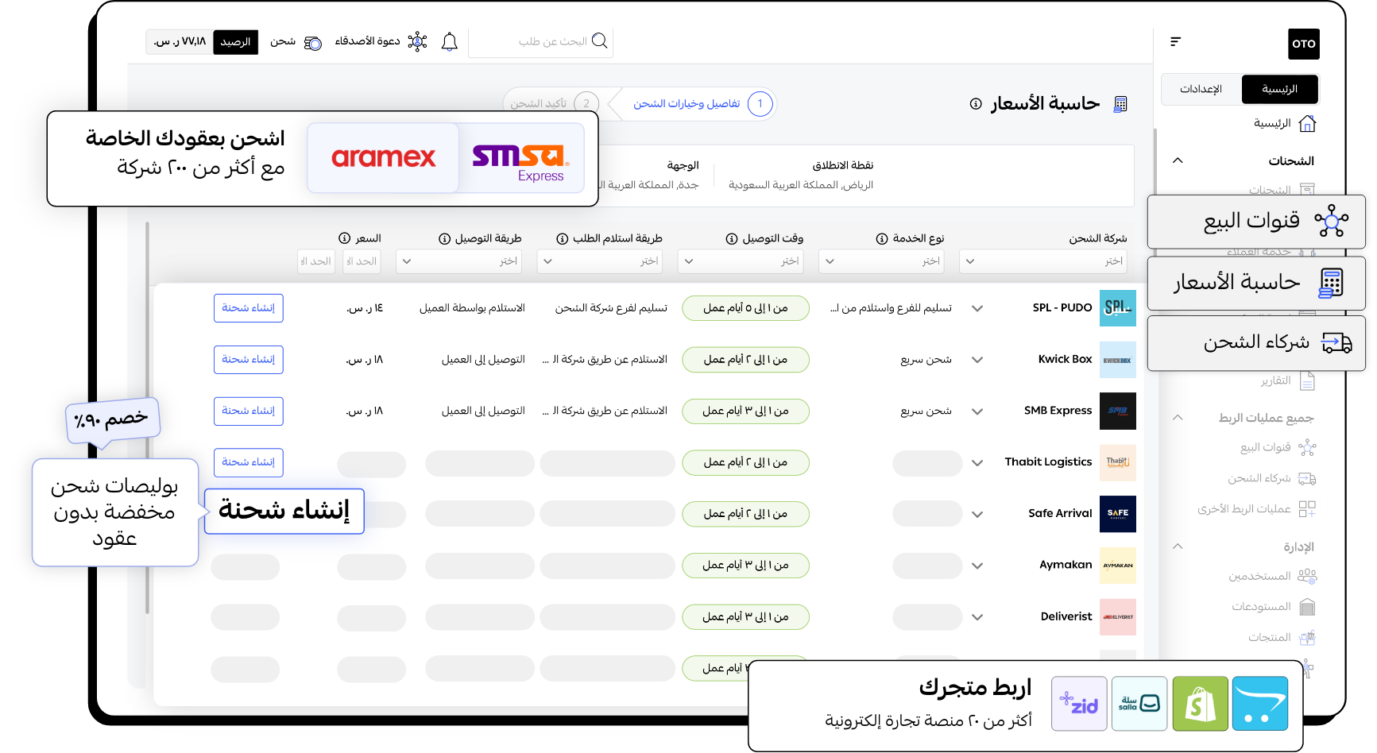Click the Zid platform icon
The image size is (1377, 753).
click(x=1079, y=704)
